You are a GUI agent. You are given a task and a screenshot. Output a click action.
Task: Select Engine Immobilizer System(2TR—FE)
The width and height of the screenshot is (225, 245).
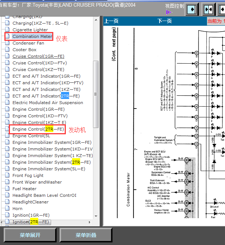point(51,162)
